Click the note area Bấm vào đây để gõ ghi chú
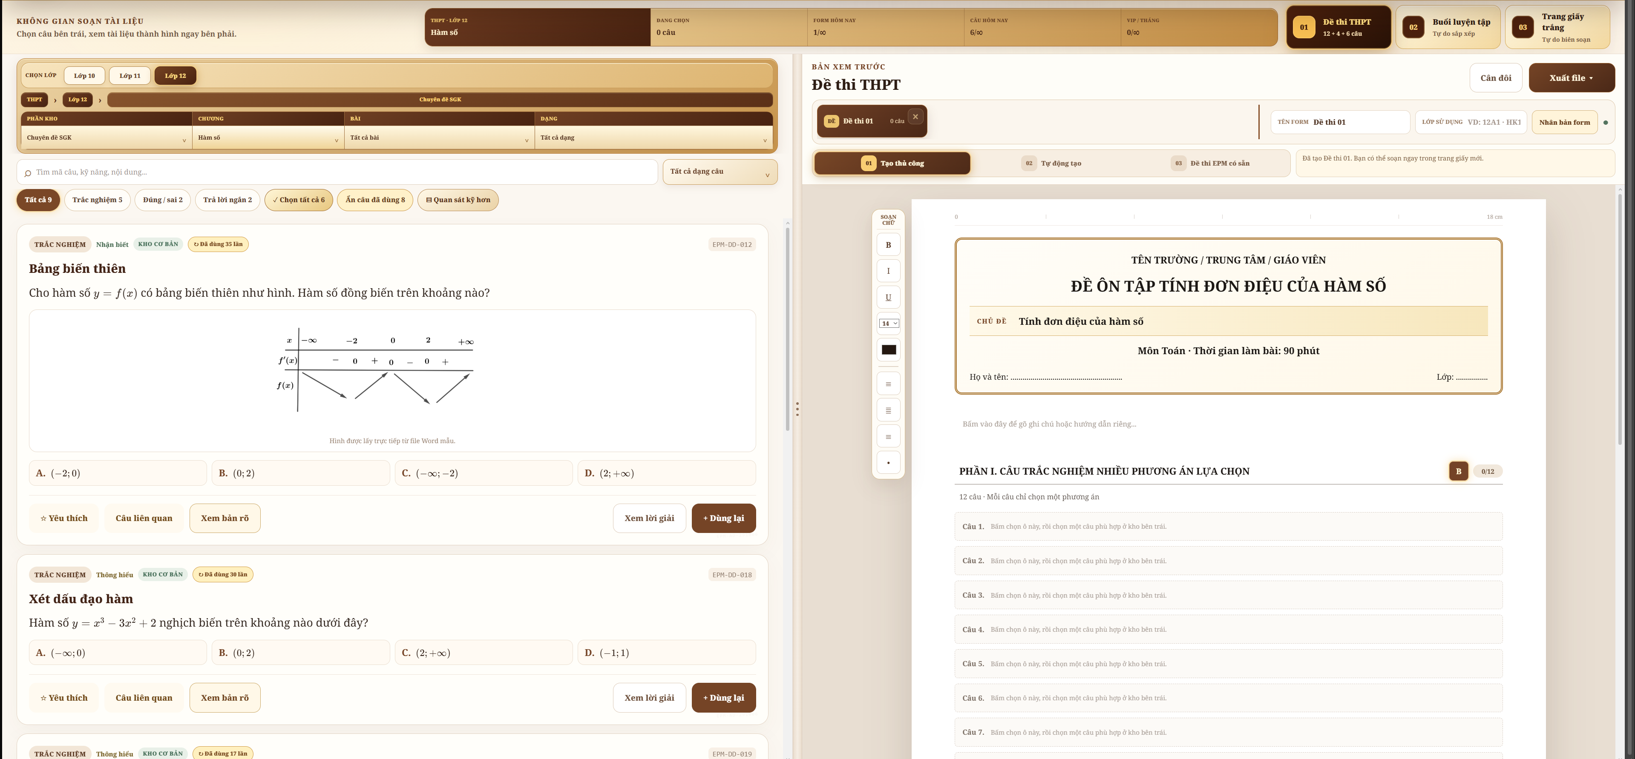Image resolution: width=1635 pixels, height=759 pixels. click(x=1228, y=424)
